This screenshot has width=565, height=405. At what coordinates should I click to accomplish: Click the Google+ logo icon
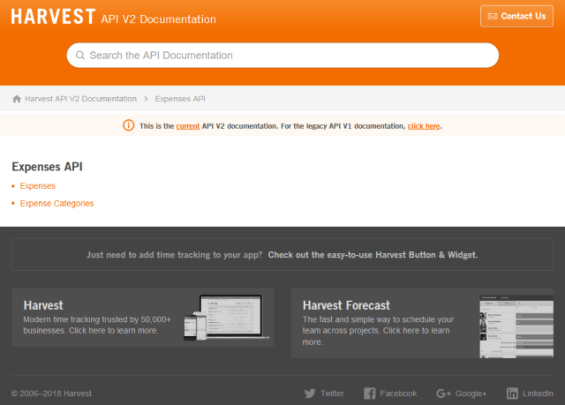click(443, 394)
